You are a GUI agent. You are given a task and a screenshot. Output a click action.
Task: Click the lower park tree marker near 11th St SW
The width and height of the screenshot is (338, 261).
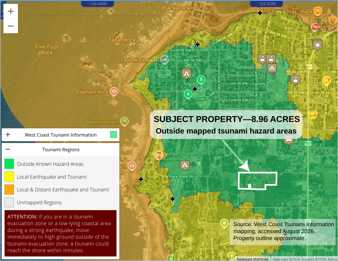(188, 94)
